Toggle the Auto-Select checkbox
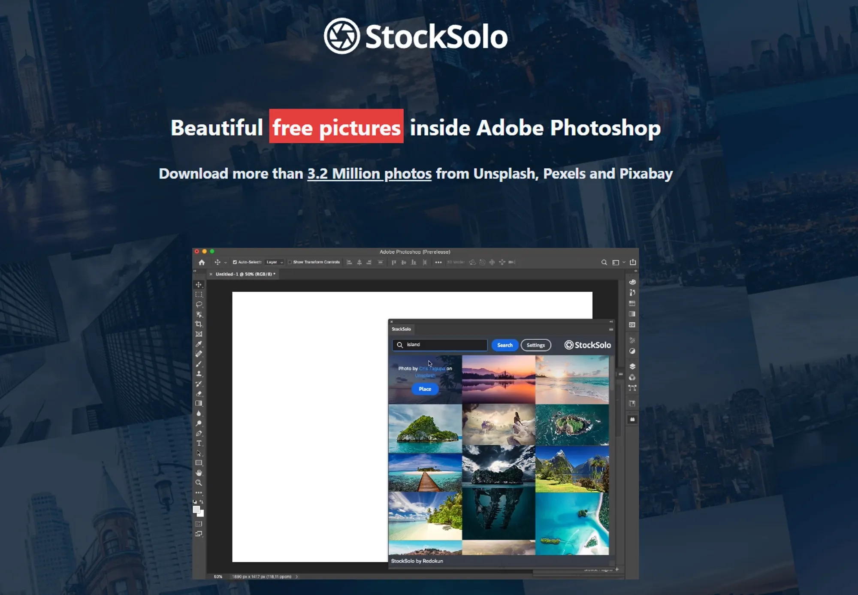The image size is (858, 595). tap(235, 262)
